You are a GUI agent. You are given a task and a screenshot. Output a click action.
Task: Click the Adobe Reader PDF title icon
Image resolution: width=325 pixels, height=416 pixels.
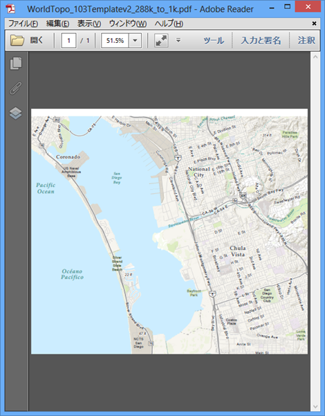(x=10, y=9)
